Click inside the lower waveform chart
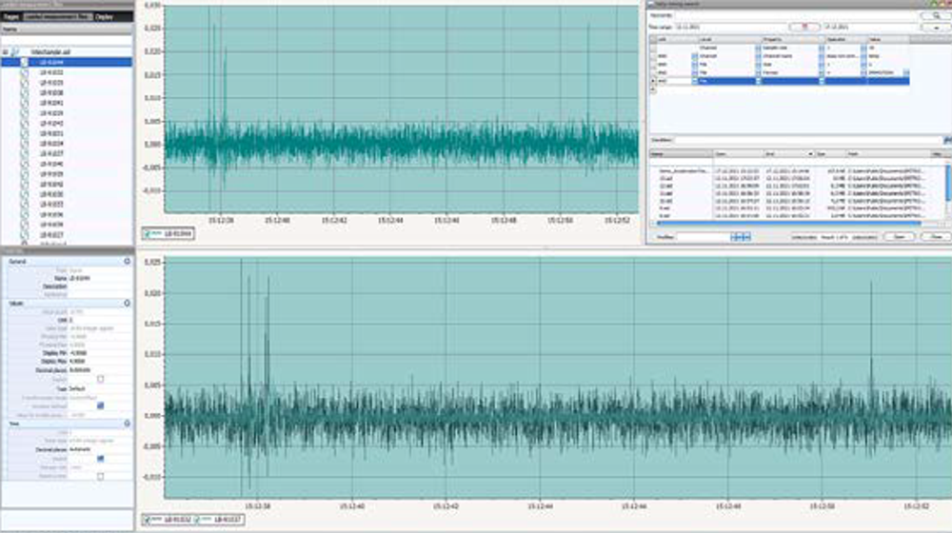The height and width of the screenshot is (533, 952). click(x=558, y=378)
